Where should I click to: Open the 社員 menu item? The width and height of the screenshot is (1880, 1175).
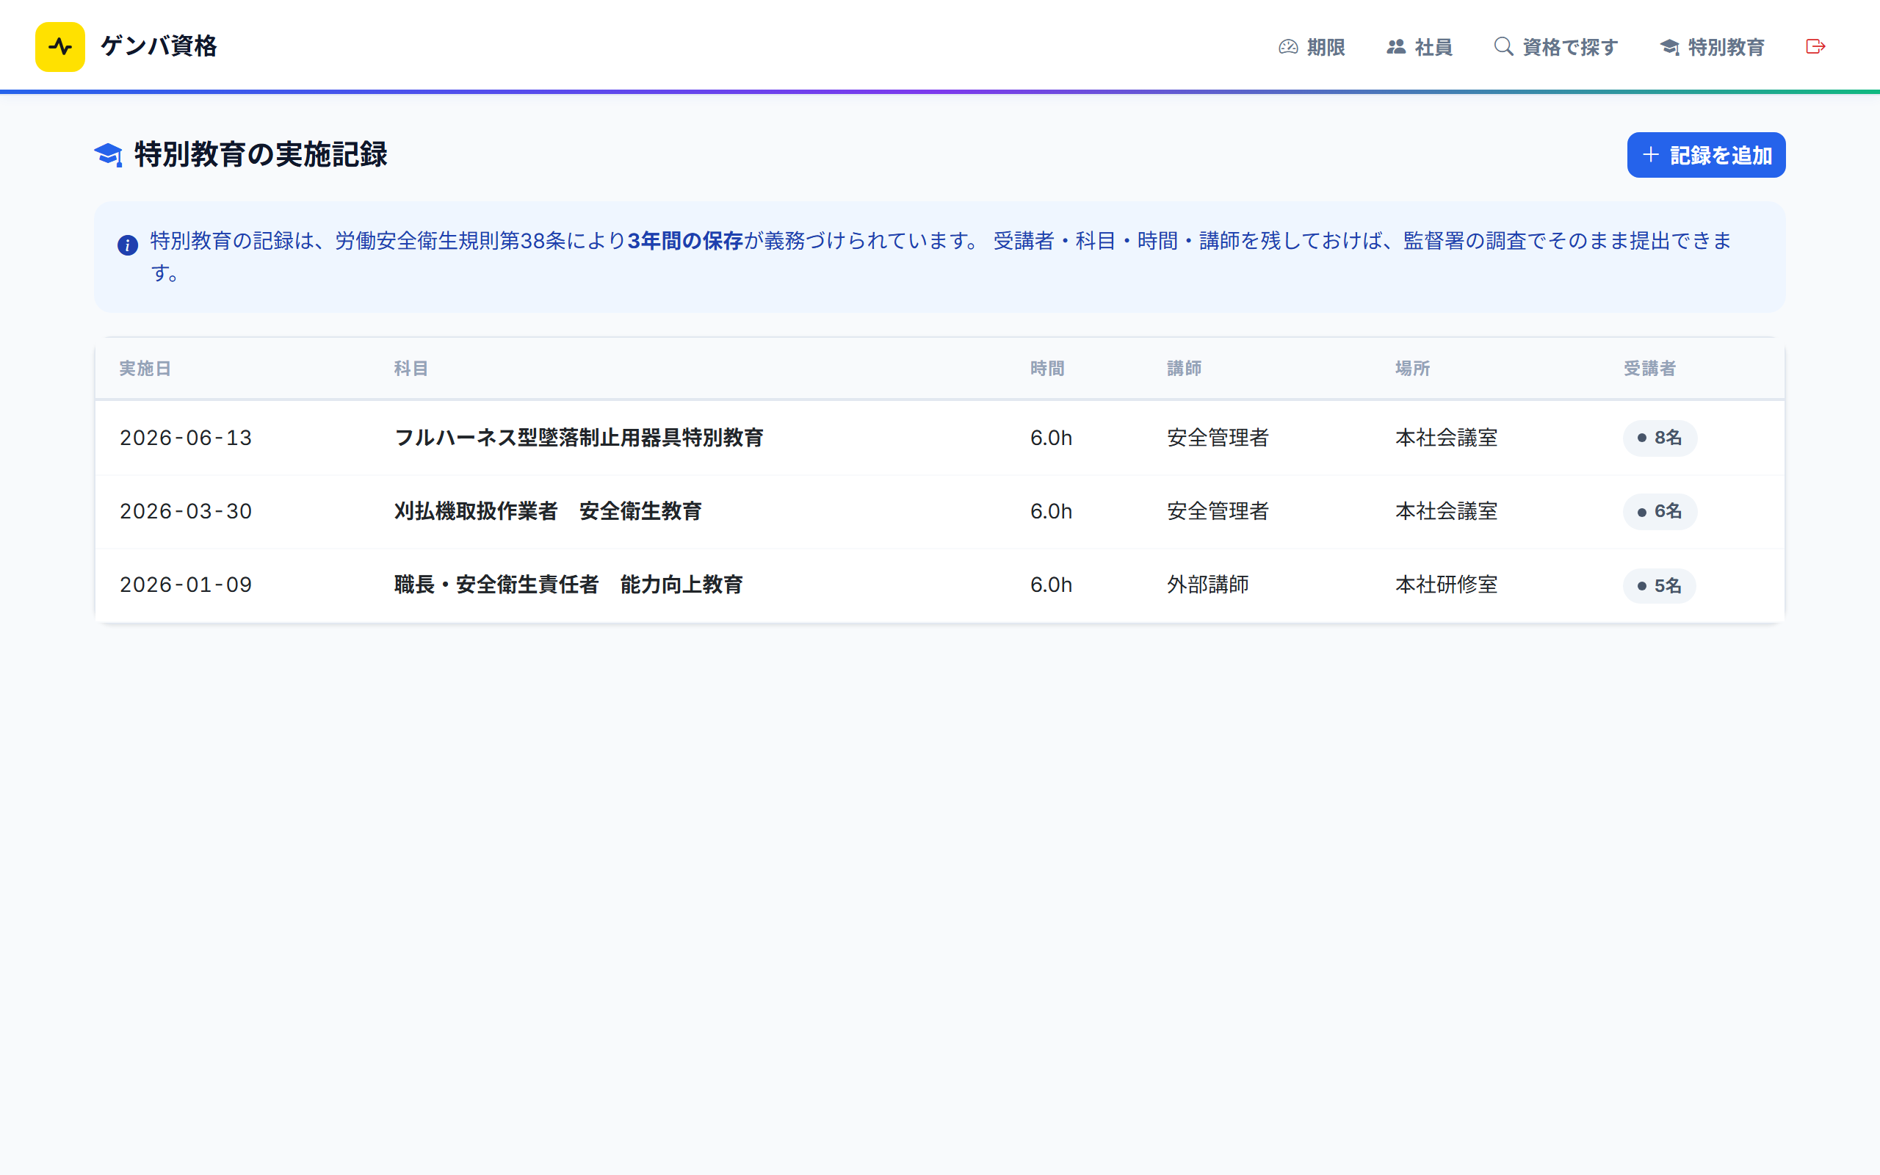[1420, 46]
